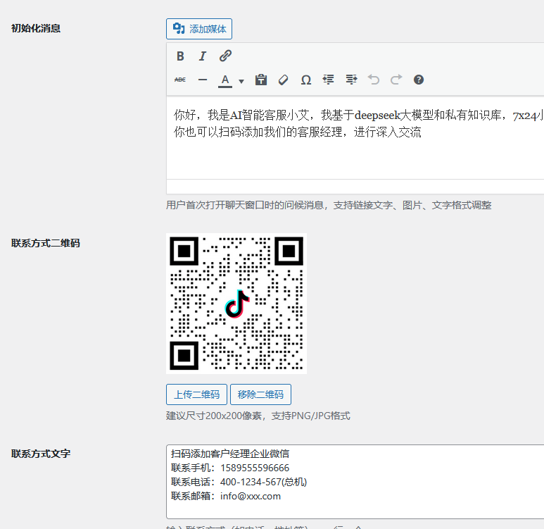Viewport: 544px width, 529px height.
Task: Apply strikethrough with the ABC icon
Action: pos(180,80)
